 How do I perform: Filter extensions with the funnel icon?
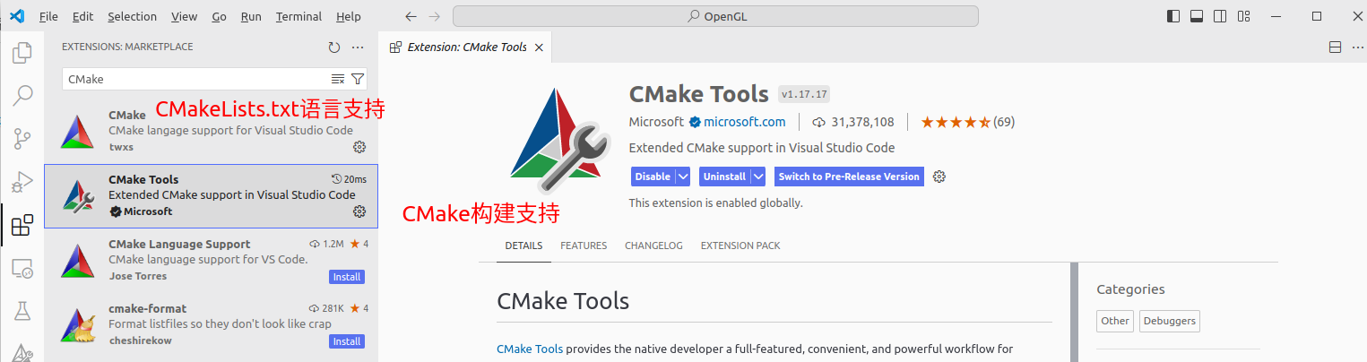[358, 79]
